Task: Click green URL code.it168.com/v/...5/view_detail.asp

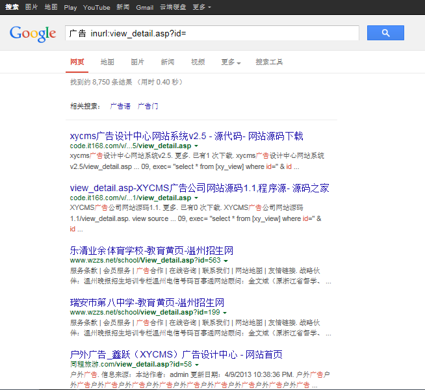Action: click(x=131, y=146)
